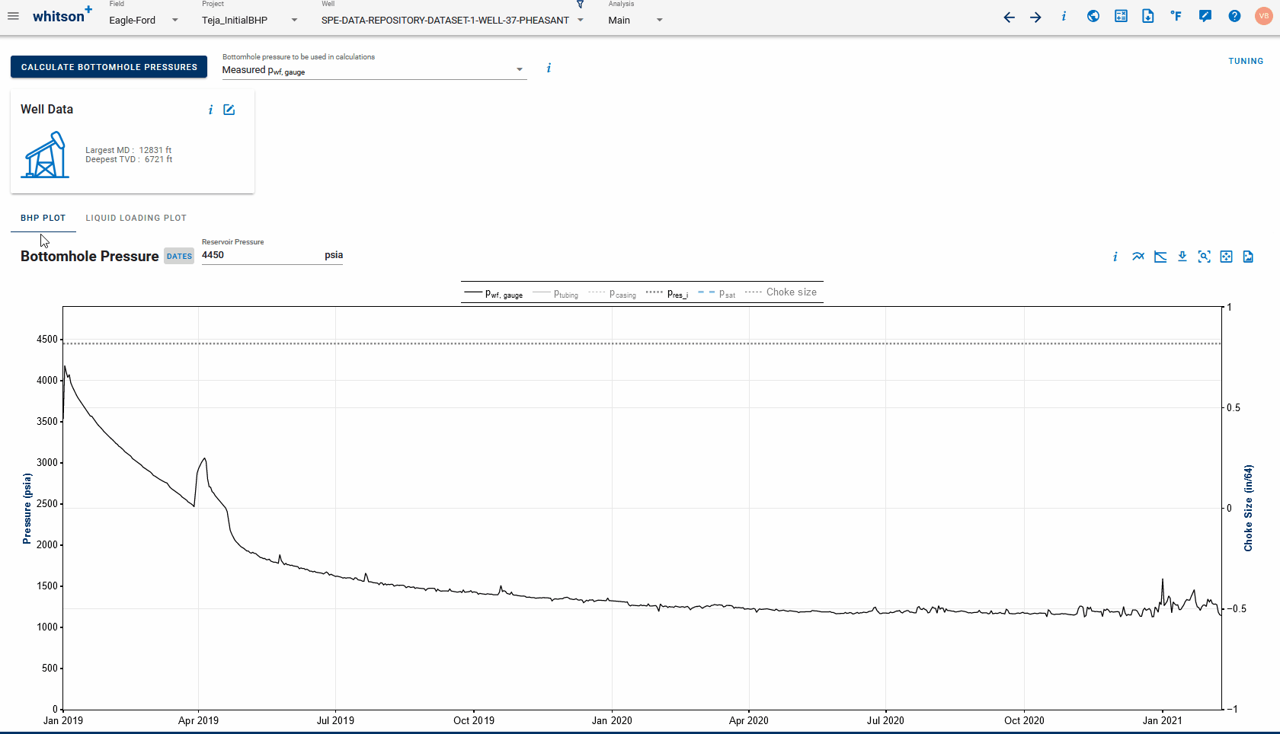Click 'Deepest TVD : 6721 ft' text

(x=129, y=159)
